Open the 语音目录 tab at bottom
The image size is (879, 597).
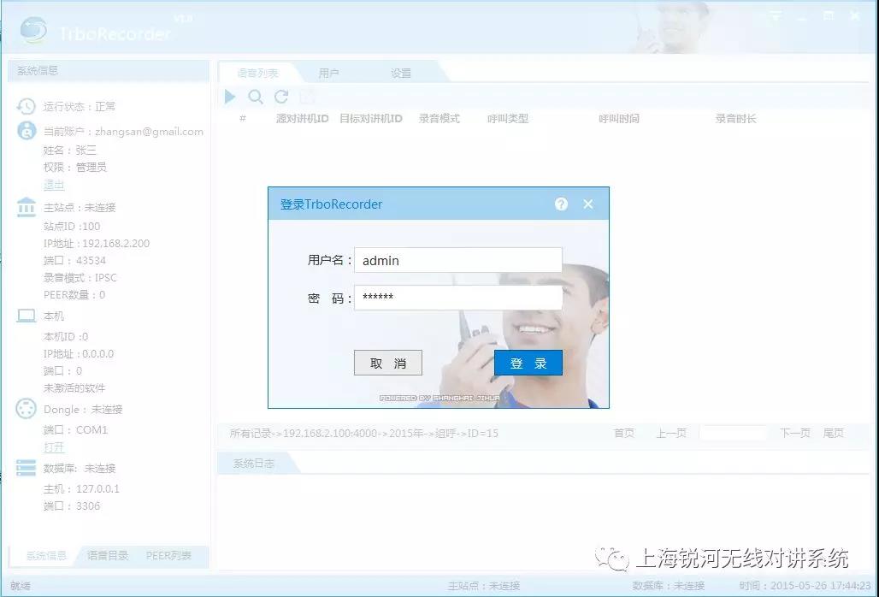[108, 556]
